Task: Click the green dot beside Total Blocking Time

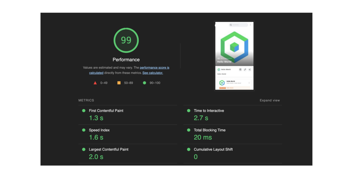Action: tap(189, 130)
